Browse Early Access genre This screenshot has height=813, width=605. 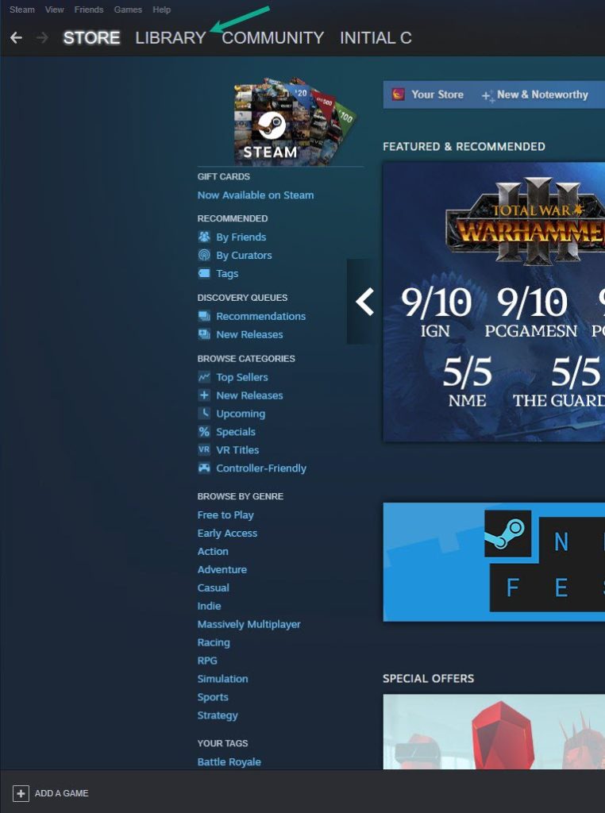(227, 533)
